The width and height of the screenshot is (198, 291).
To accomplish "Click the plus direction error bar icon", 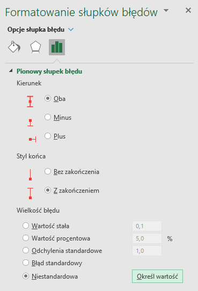I will pos(32,139).
